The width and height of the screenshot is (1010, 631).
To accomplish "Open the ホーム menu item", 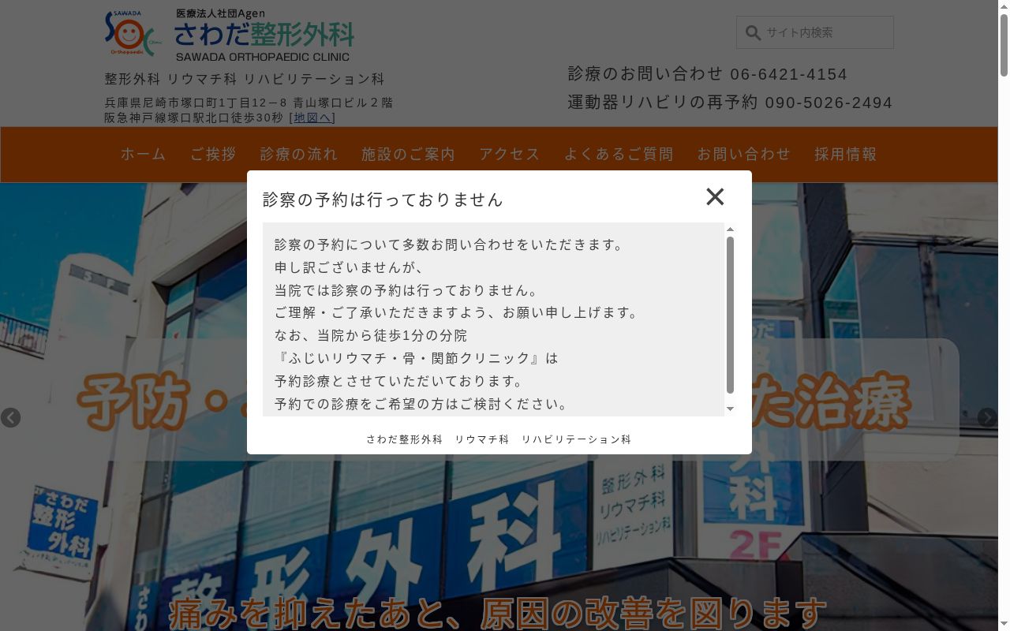I will coord(144,155).
